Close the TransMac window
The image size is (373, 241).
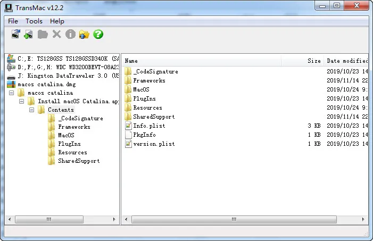pos(357,6)
